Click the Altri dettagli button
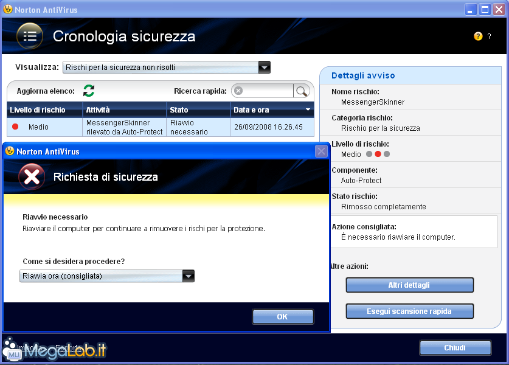This screenshot has height=365, width=509. pos(409,285)
